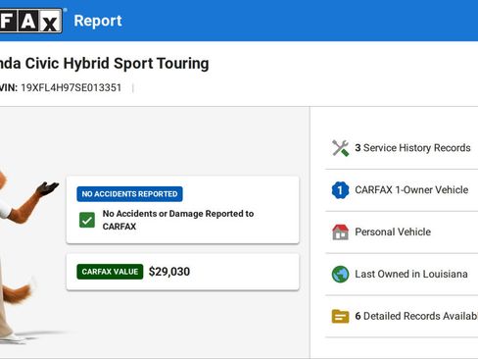The image size is (478, 359).
Task: Click the house Personal Vehicle icon
Action: [340, 232]
